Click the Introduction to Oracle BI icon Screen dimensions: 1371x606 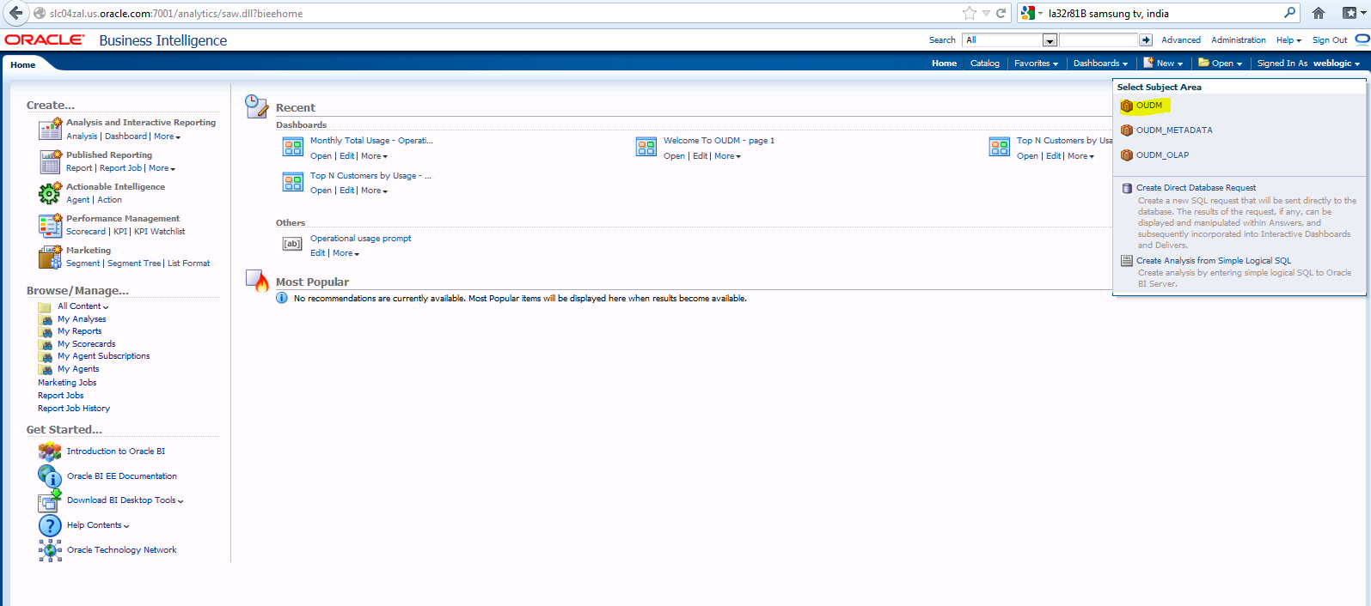(x=50, y=451)
